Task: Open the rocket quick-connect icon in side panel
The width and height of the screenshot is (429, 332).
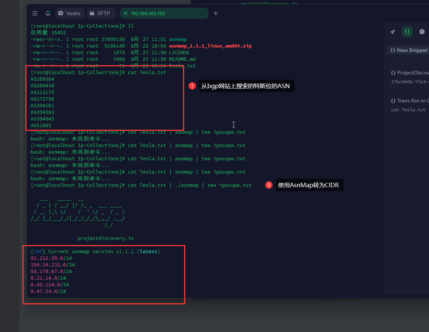Action: (x=392, y=32)
